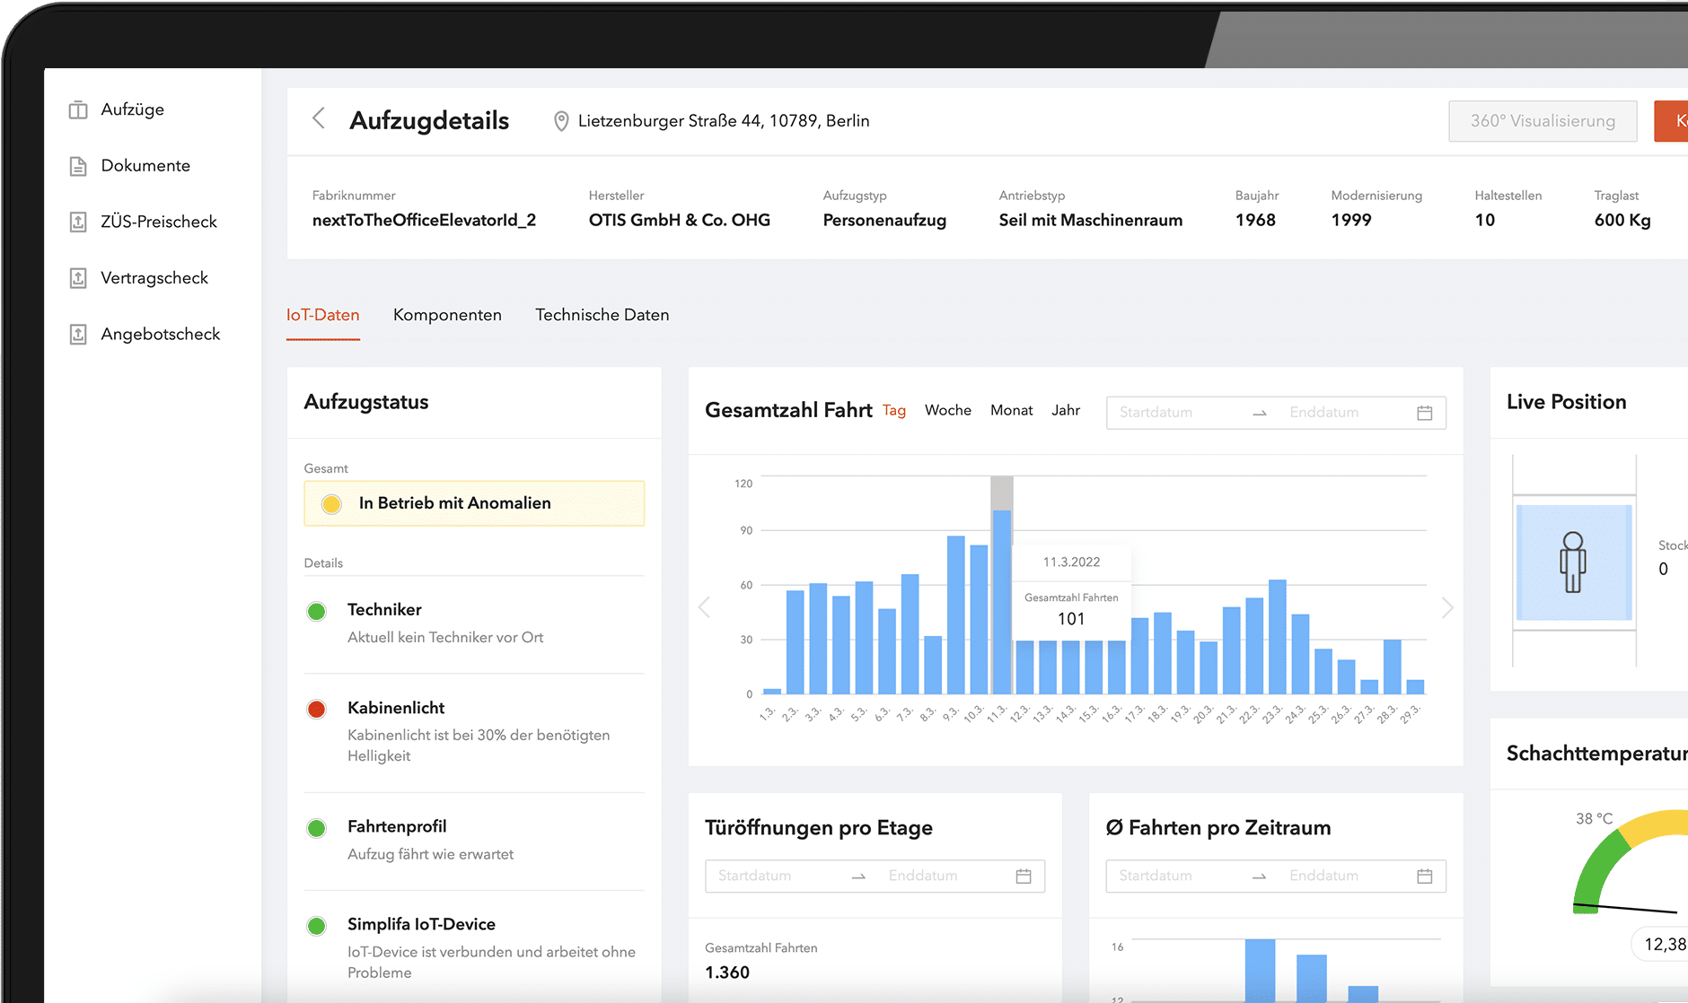Click Fabriknummer value nextToTheOfficeElevatorId_2
This screenshot has width=1688, height=1003.
[x=424, y=221]
